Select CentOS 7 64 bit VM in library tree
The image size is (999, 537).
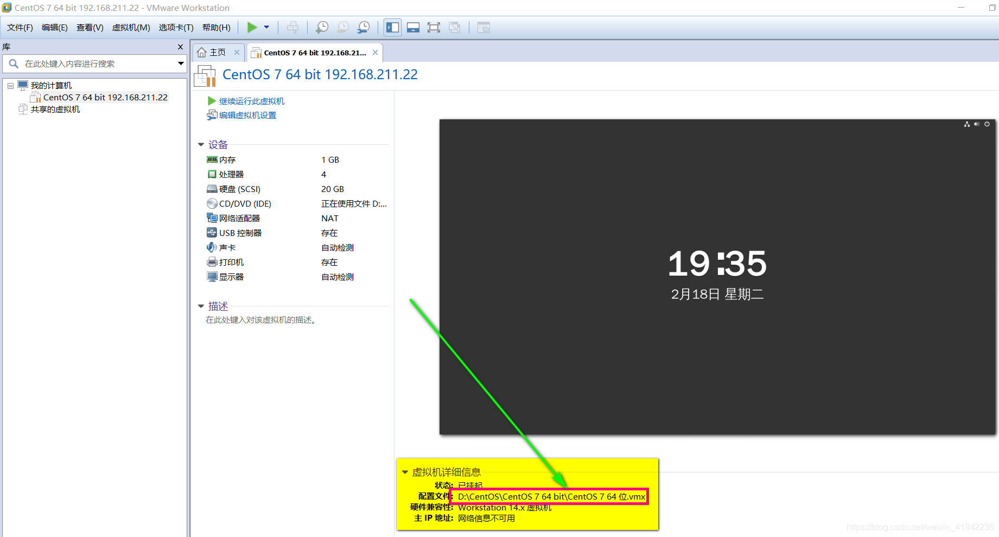105,97
